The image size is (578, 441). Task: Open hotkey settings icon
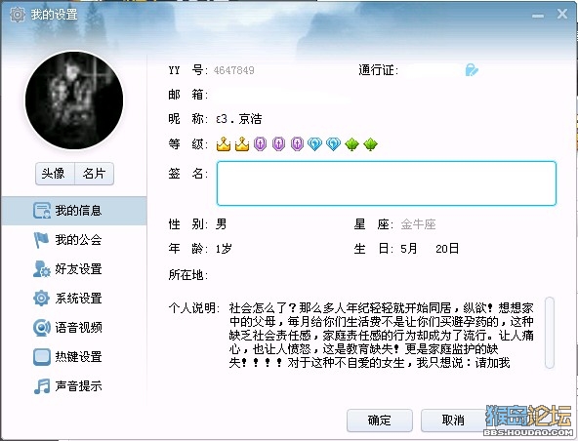[x=42, y=357]
